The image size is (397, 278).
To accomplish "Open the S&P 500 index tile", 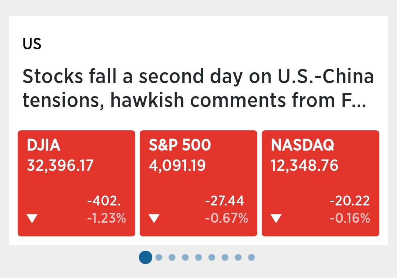I will (198, 183).
